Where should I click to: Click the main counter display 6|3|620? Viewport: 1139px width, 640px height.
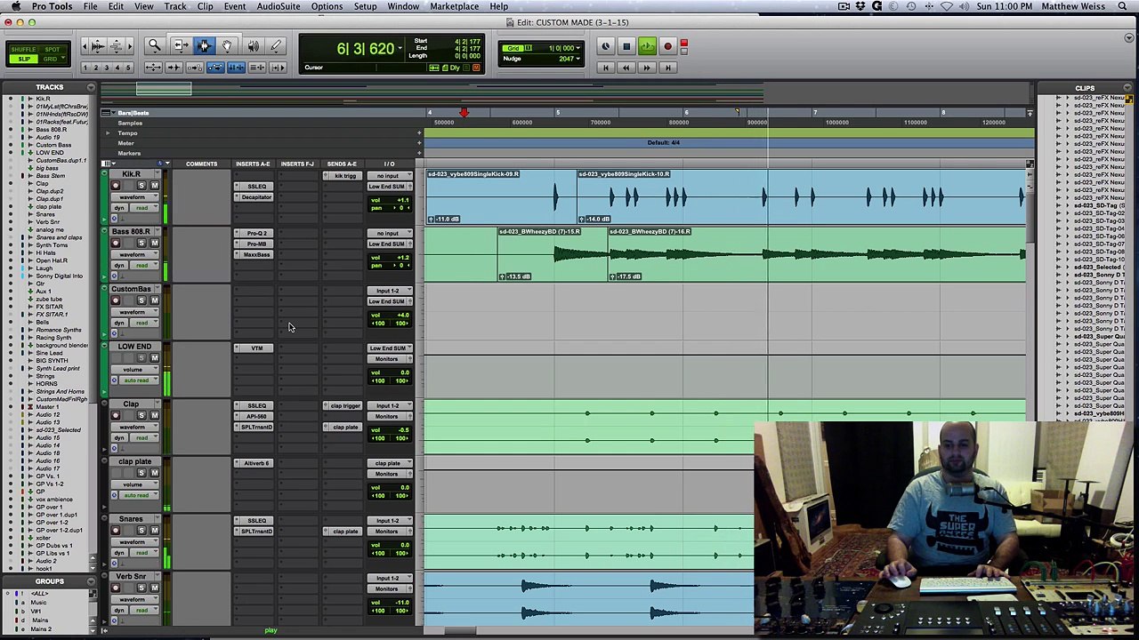coord(365,49)
